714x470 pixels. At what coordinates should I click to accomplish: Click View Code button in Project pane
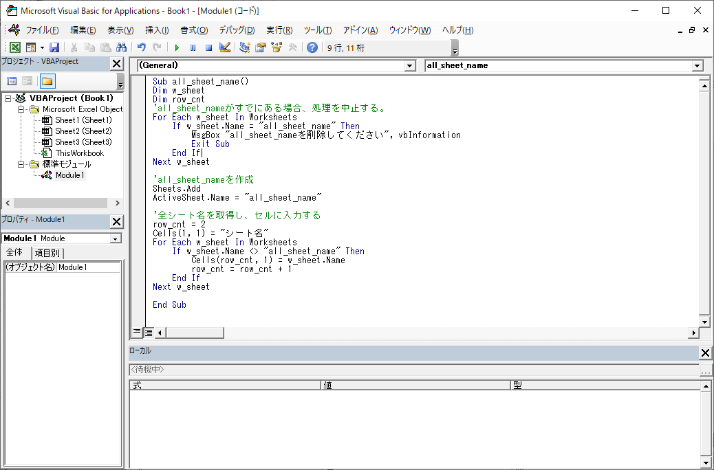pyautogui.click(x=12, y=81)
